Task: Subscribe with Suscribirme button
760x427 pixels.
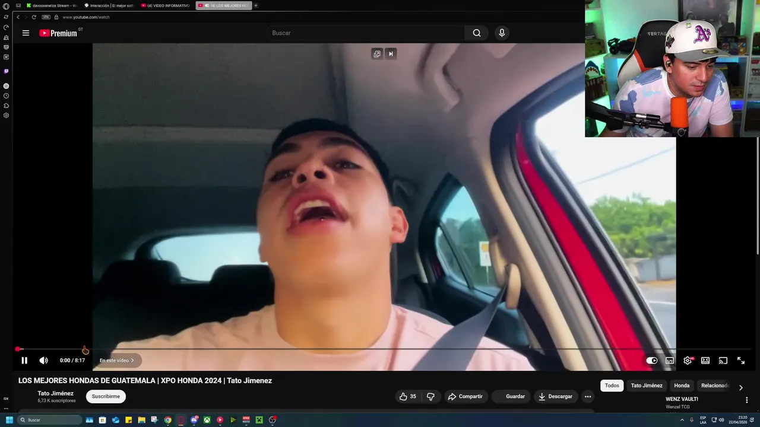Action: (106, 396)
